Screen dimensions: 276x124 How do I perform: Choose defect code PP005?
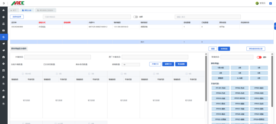tap(240, 93)
